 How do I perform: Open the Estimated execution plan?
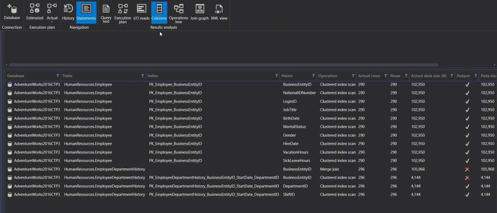pos(35,12)
